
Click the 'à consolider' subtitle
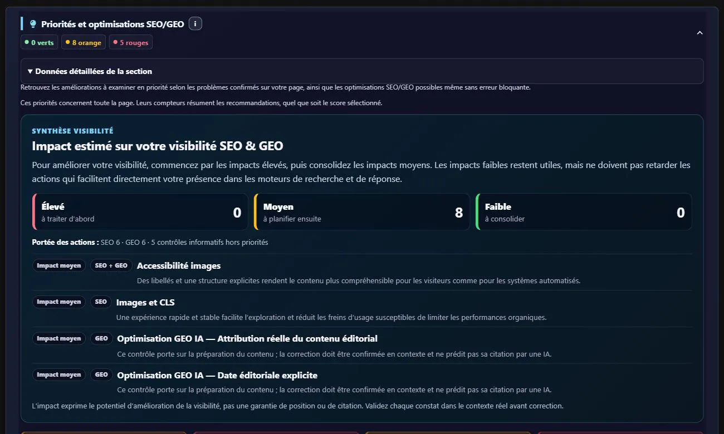[x=505, y=219]
